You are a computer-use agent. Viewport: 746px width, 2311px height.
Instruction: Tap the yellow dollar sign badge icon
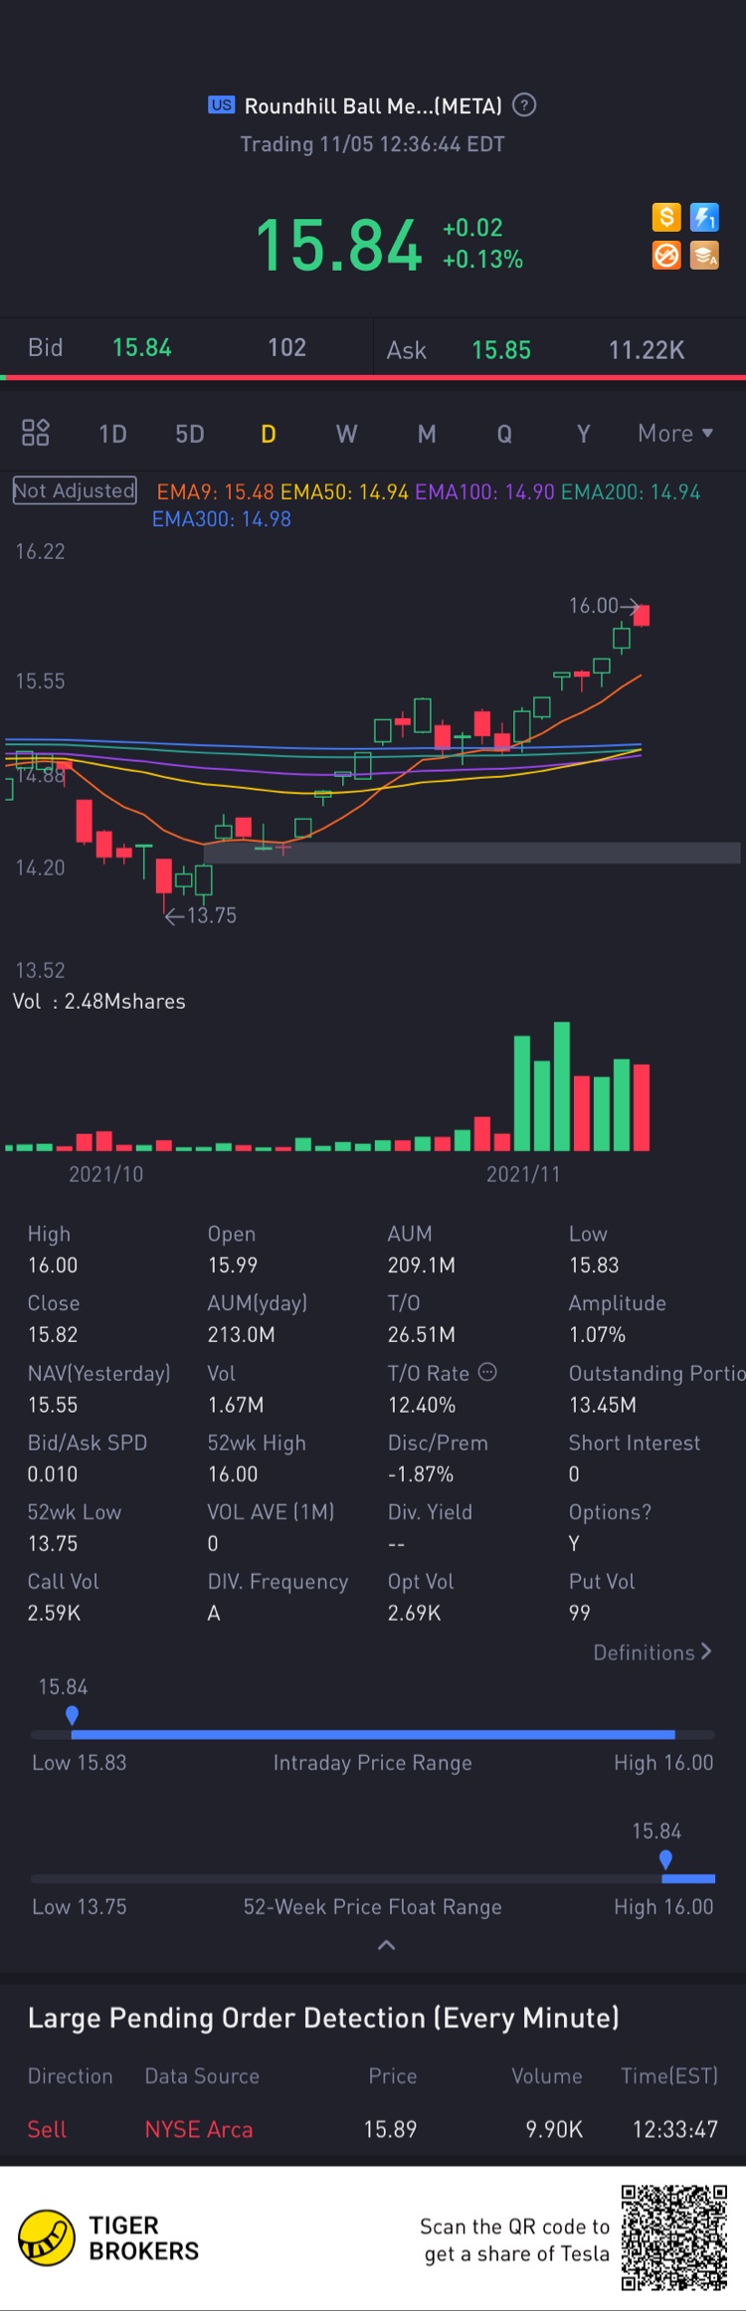pyautogui.click(x=666, y=217)
